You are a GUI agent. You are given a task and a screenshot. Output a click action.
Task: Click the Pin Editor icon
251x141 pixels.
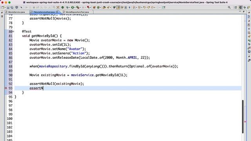(x=164, y=7)
